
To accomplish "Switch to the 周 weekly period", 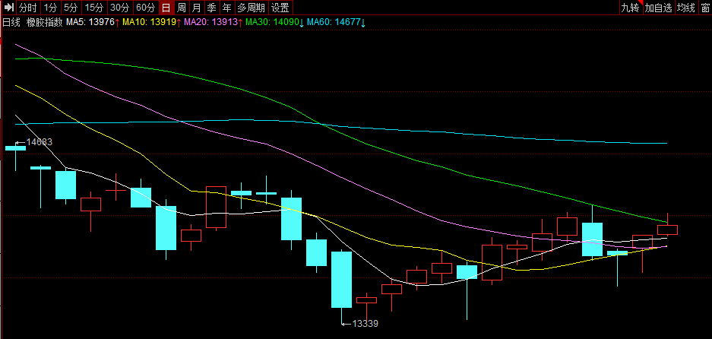I will click(x=182, y=8).
